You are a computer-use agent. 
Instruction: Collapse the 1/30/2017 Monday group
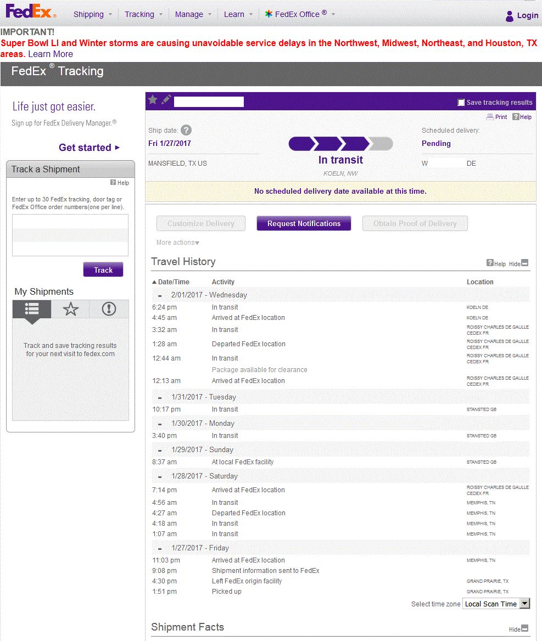160,424
